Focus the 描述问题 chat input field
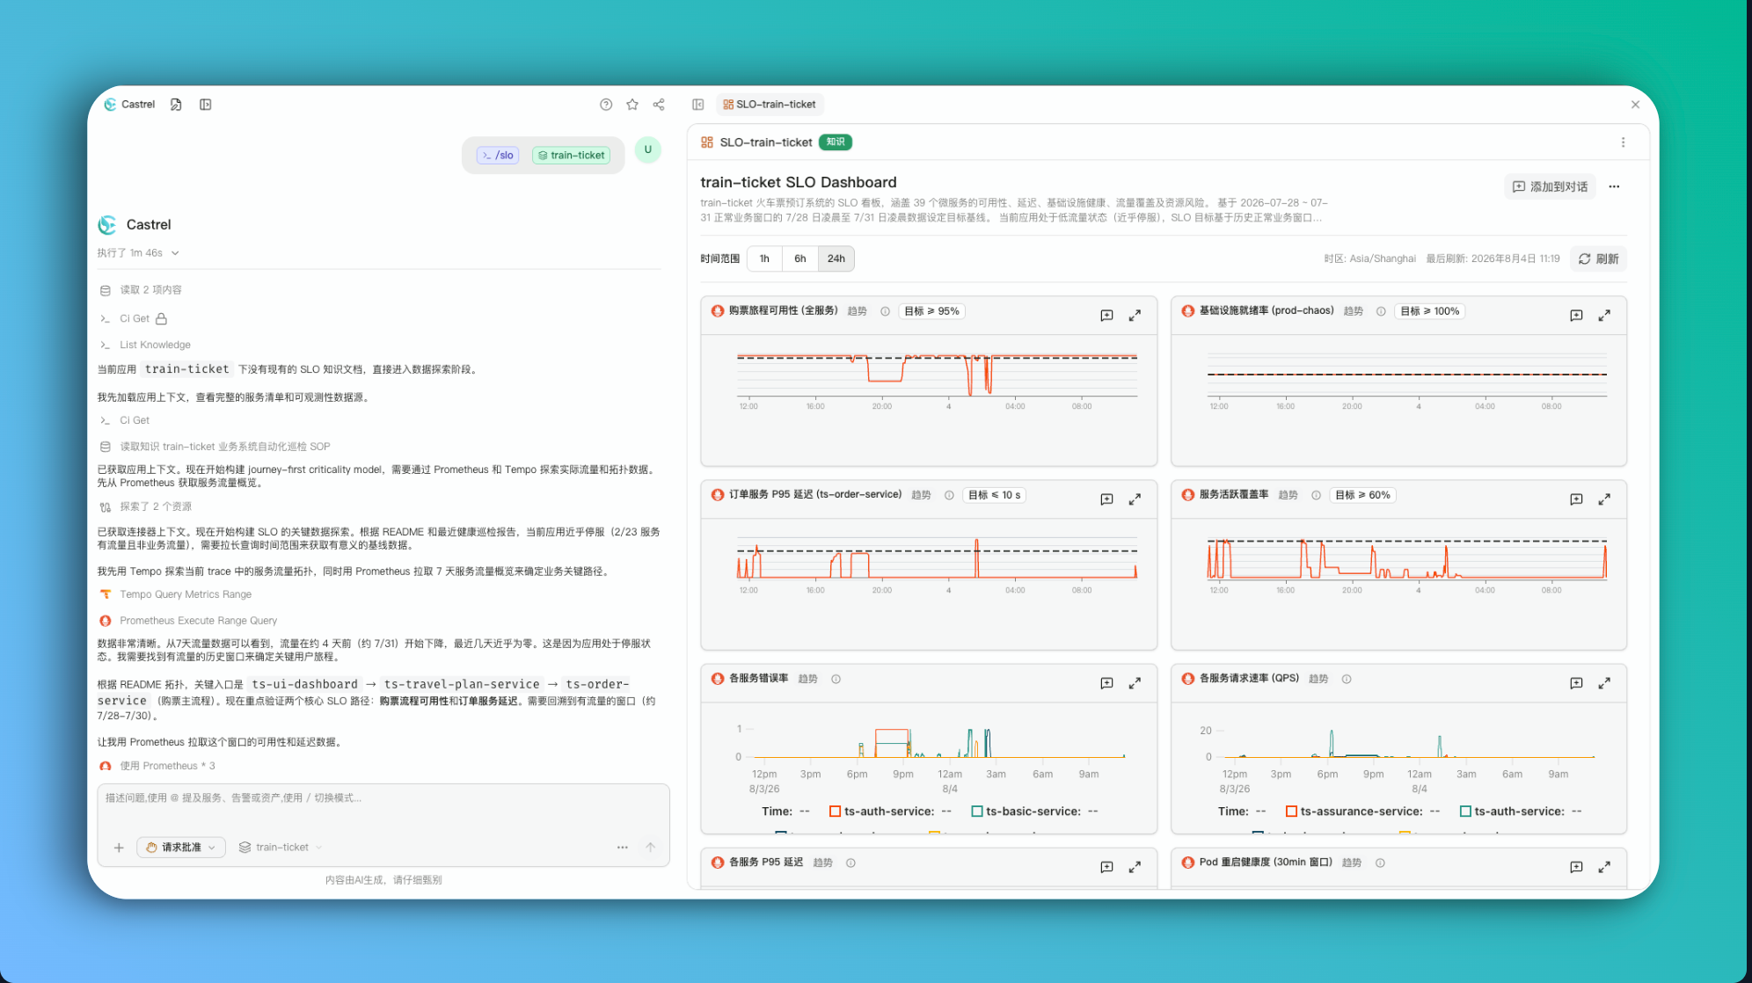 383,799
